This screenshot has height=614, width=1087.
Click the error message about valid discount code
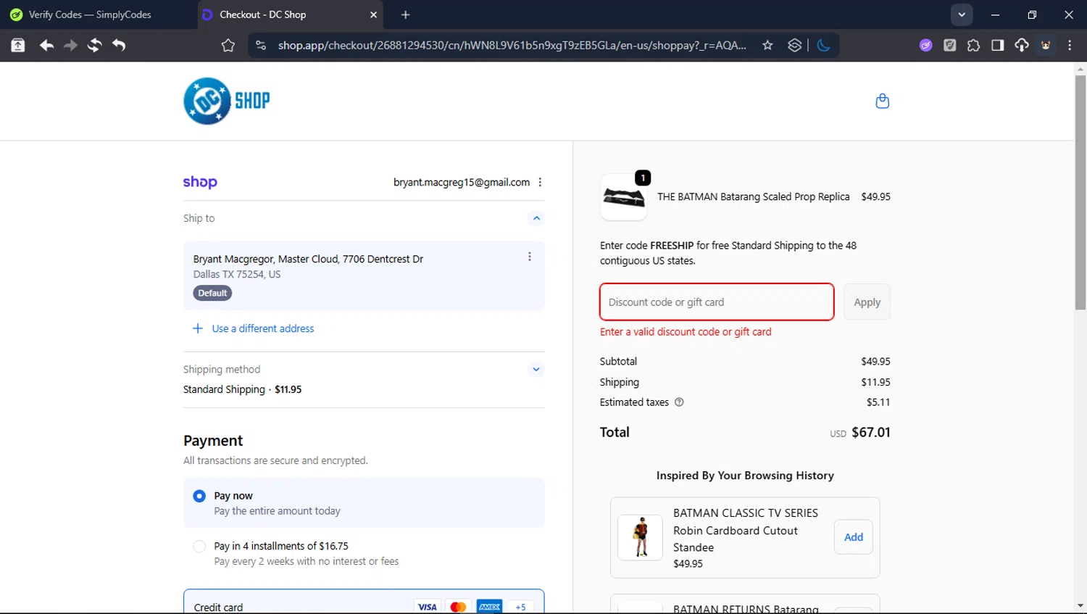(x=686, y=332)
